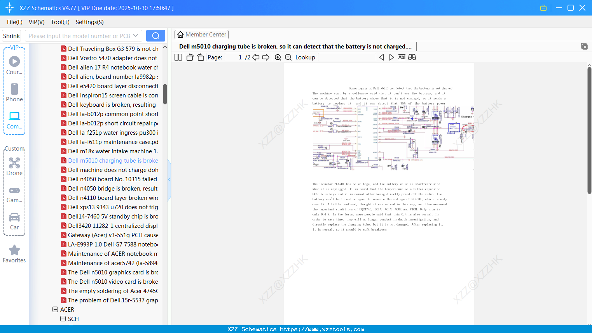Open Gateway (Acer) v3-551g PCH file
The height and width of the screenshot is (333, 592).
pyautogui.click(x=110, y=235)
